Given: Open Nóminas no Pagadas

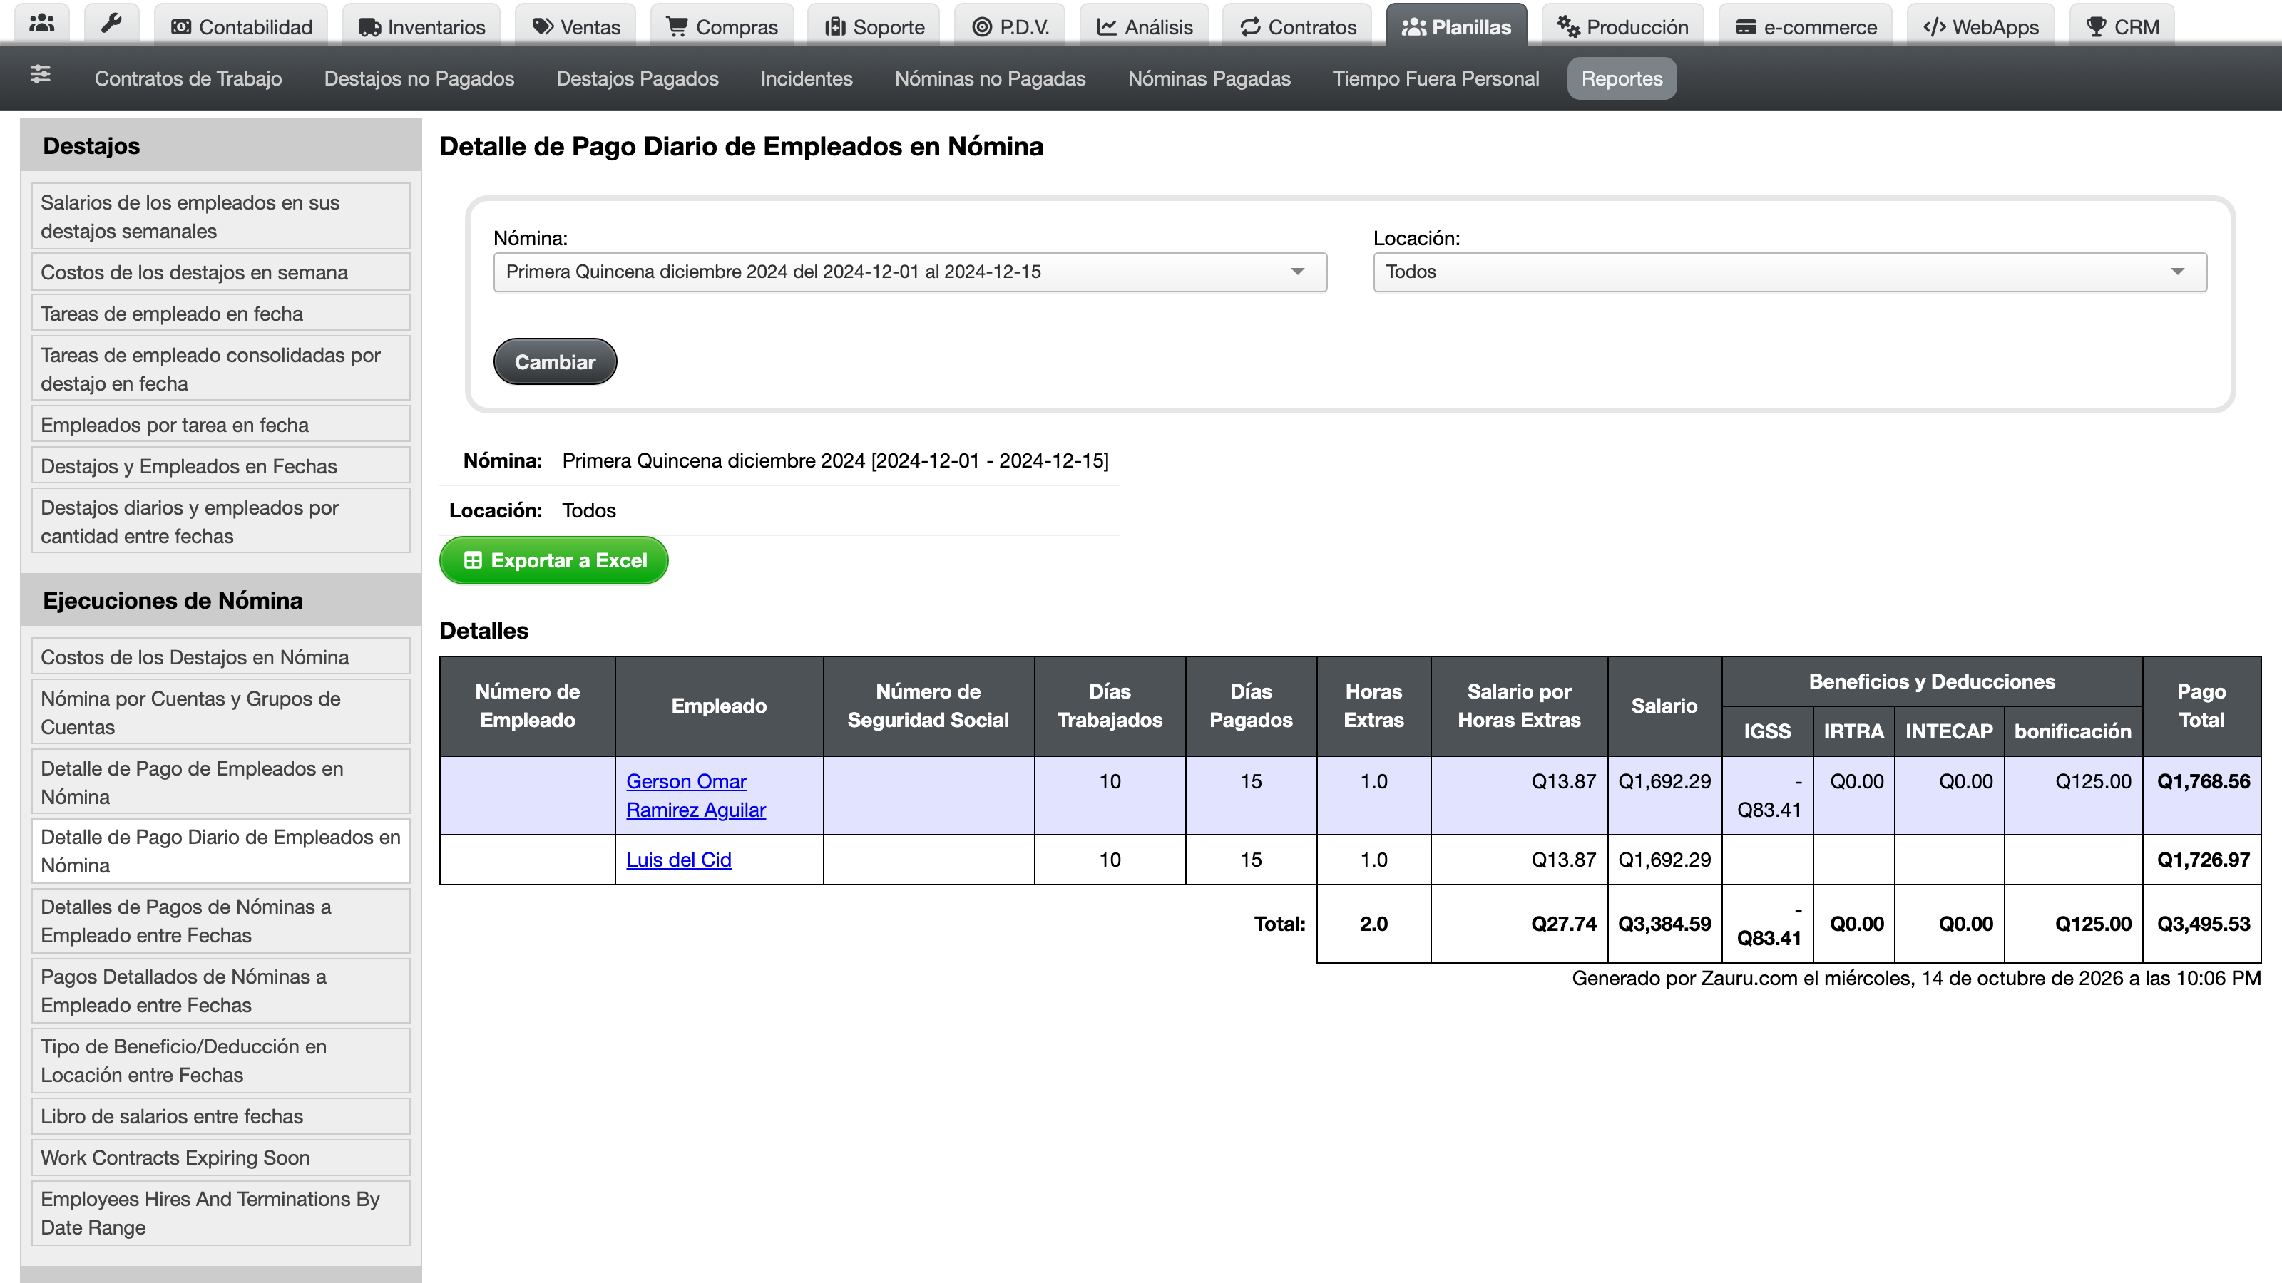Looking at the screenshot, I should pos(990,79).
